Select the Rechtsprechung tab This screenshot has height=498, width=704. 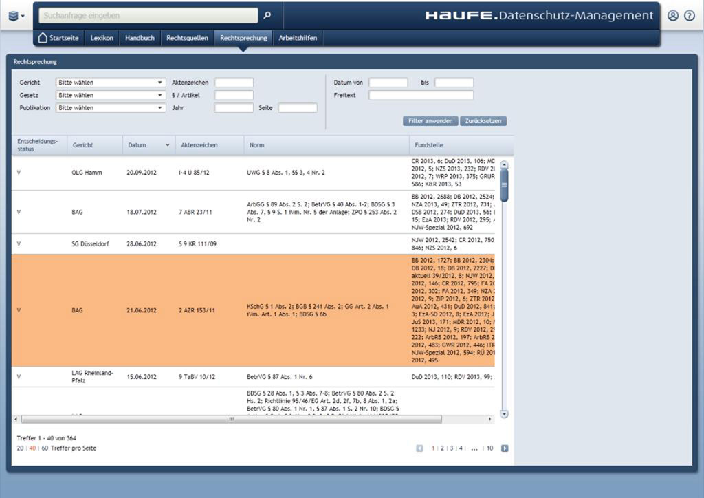coord(243,38)
